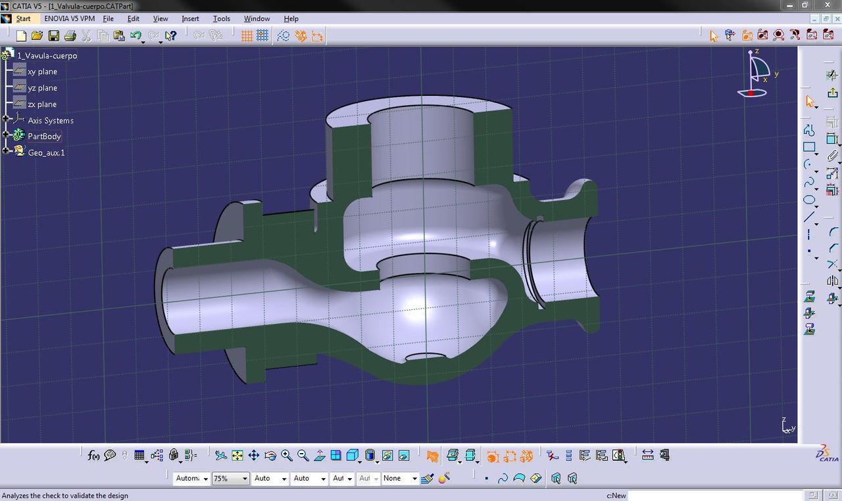The image size is (842, 501).
Task: Select 1_Vavula-cuerpo root in tree
Action: coord(47,56)
